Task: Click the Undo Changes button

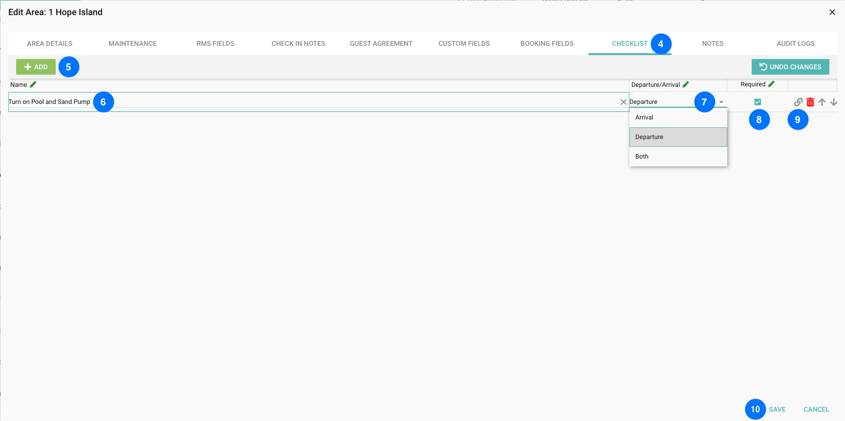Action: pyautogui.click(x=790, y=67)
